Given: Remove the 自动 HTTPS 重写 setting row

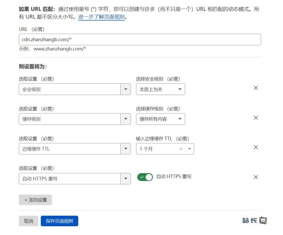Looking at the screenshot, I should point(256,177).
